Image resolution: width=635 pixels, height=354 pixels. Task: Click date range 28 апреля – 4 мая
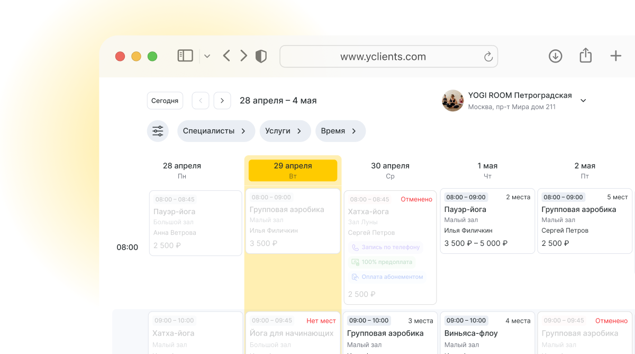click(278, 101)
